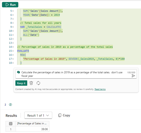The width and height of the screenshot is (141, 133).
Task: Click line number 13 in the gutter
Action: tap(10, 43)
